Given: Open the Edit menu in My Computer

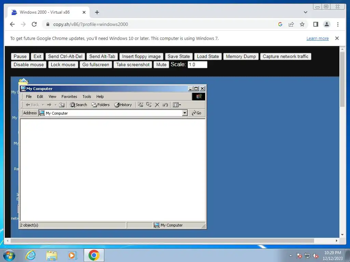Looking at the screenshot, I should (40, 97).
